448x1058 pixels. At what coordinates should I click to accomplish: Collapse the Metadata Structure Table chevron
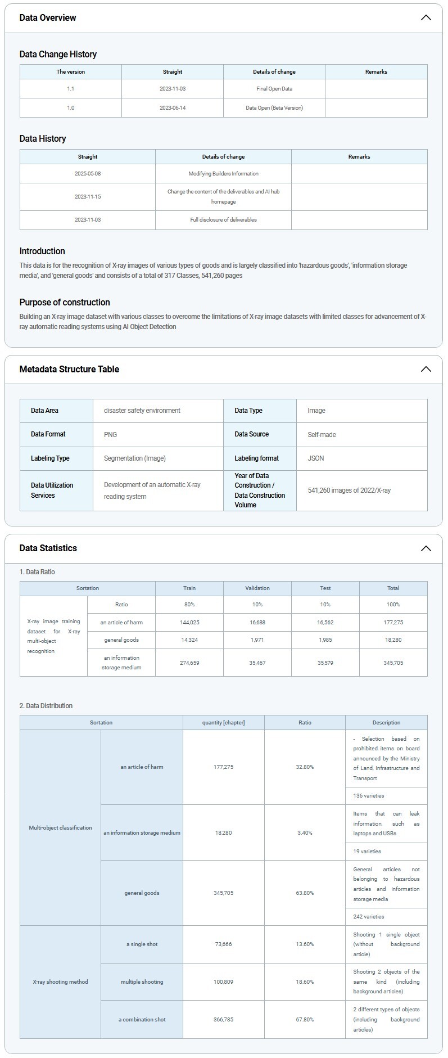(426, 370)
